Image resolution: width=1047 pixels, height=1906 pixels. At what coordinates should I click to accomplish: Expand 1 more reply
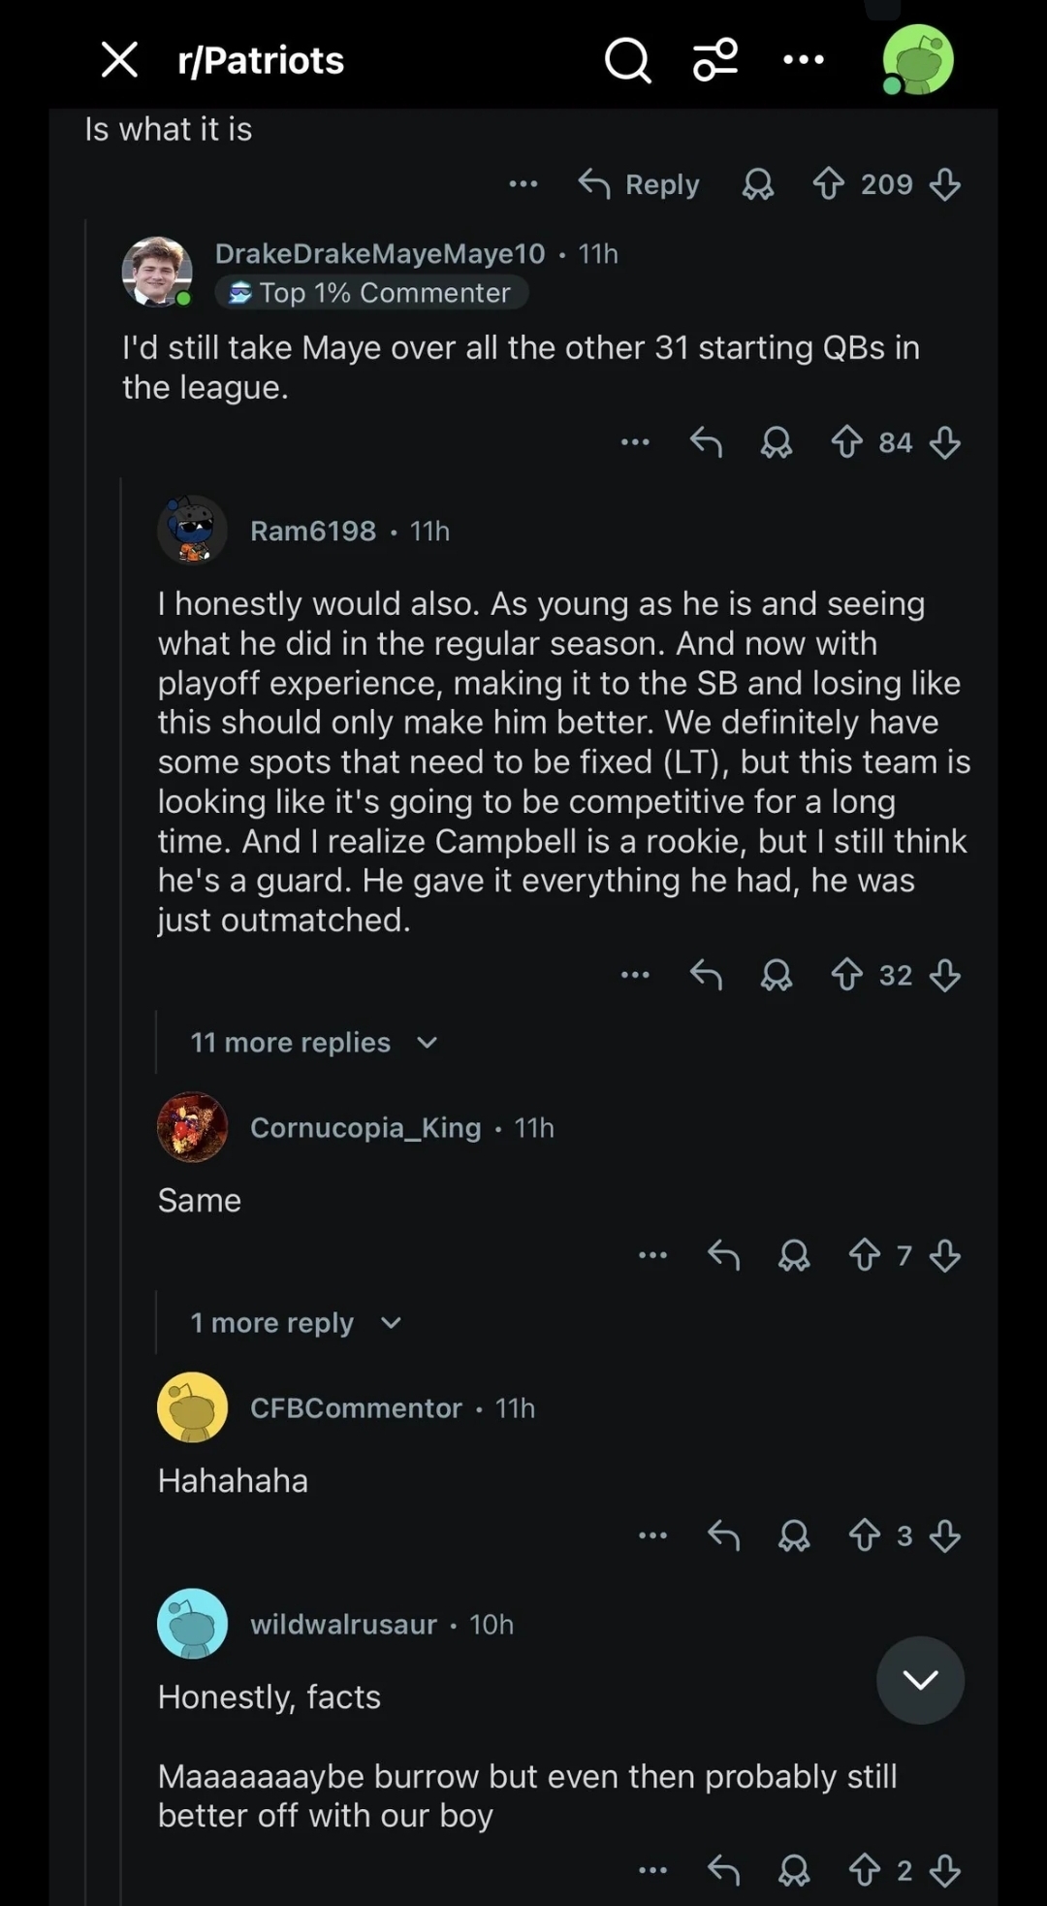click(296, 1323)
